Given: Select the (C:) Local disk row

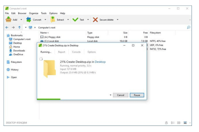Looking at the screenshot, I should pyautogui.click(x=103, y=41).
